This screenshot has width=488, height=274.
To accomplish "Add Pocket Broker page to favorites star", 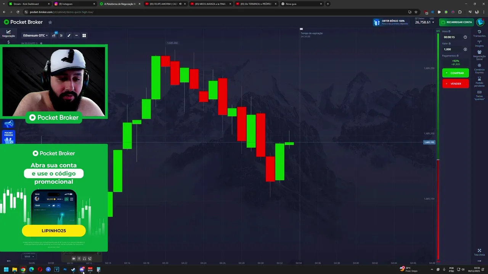I will point(50,22).
